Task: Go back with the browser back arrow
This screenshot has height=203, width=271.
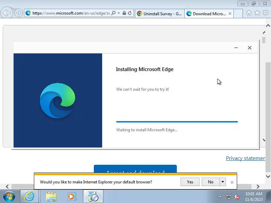Action: coord(6,13)
